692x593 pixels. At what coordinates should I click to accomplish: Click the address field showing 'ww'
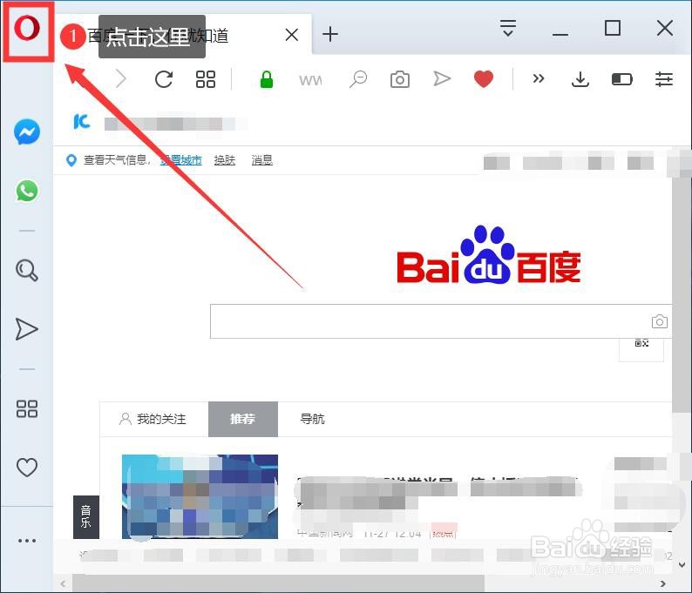[310, 80]
